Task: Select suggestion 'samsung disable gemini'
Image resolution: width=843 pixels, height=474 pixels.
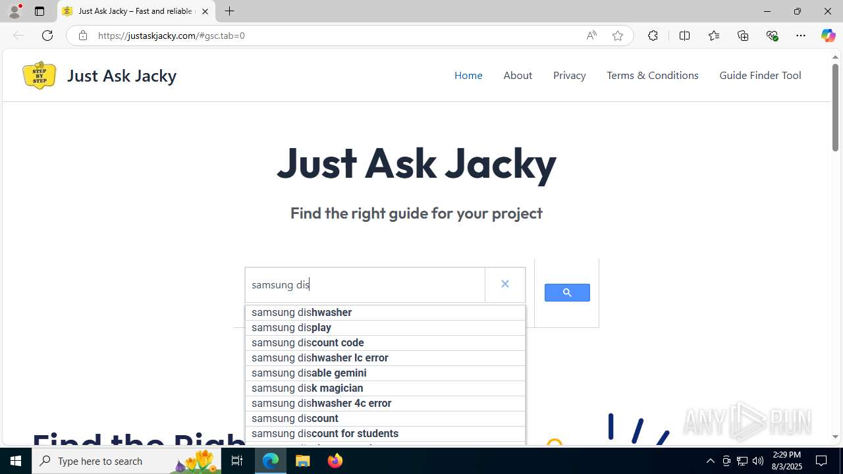Action: point(385,373)
